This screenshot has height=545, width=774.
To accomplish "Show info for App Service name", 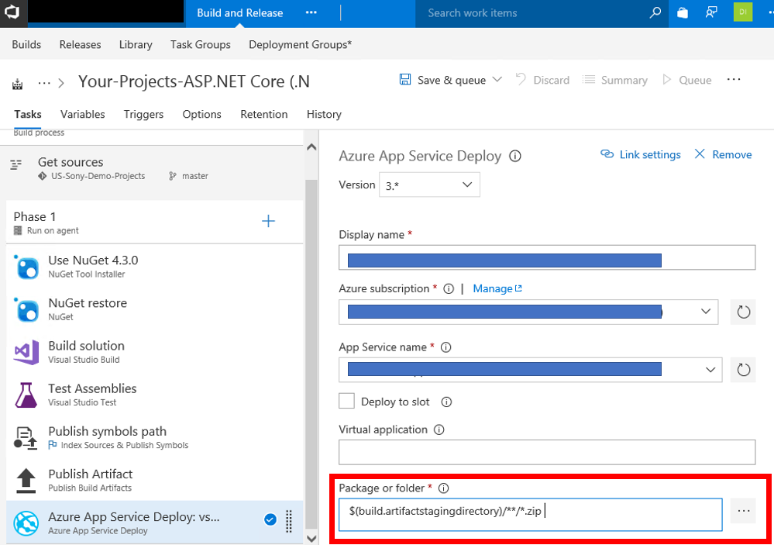I will (x=445, y=347).
